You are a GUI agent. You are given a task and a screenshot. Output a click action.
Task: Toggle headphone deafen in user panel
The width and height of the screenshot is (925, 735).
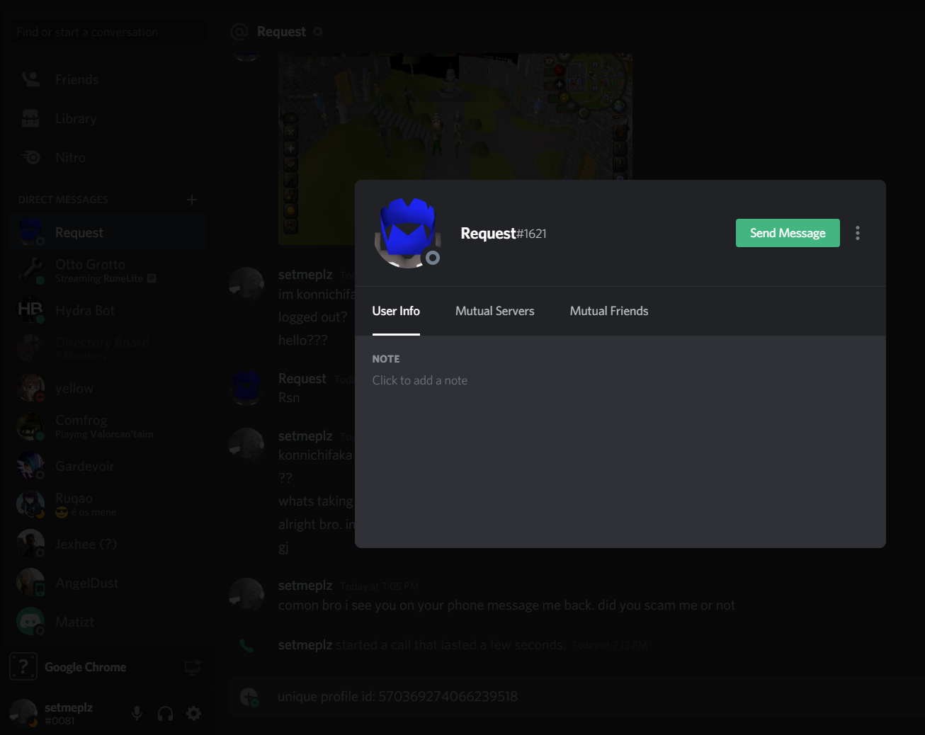pos(165,714)
